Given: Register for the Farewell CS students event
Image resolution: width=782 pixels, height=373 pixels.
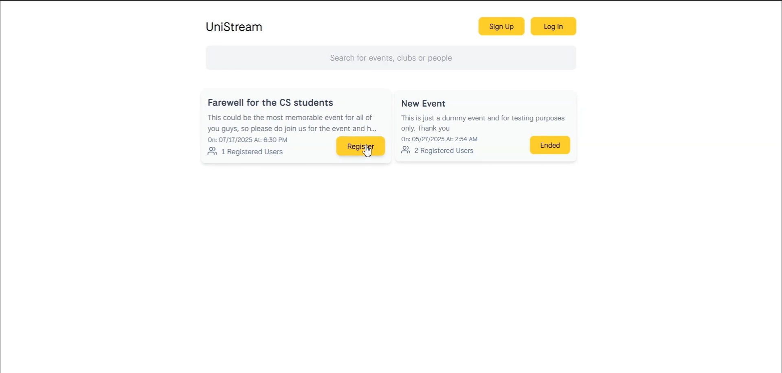Looking at the screenshot, I should (360, 146).
